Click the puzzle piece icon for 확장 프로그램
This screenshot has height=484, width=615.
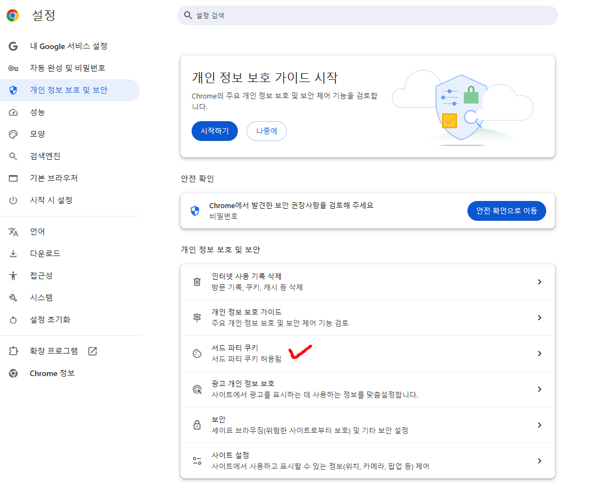(13, 351)
